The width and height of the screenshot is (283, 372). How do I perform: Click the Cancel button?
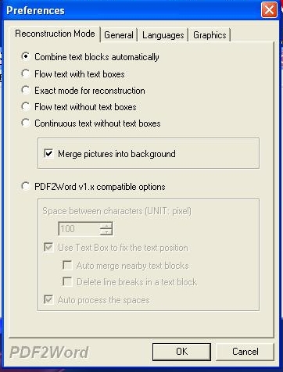245,352
